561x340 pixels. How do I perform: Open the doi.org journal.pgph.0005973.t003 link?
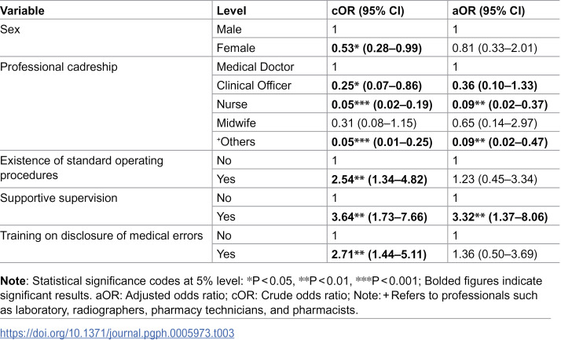click(x=117, y=333)
